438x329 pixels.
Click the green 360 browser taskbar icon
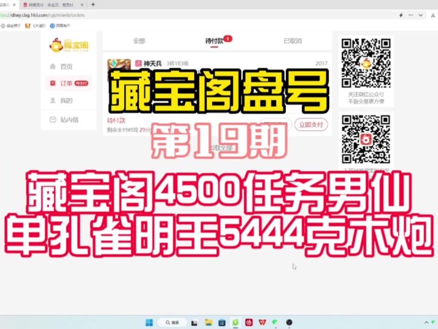click(x=235, y=322)
